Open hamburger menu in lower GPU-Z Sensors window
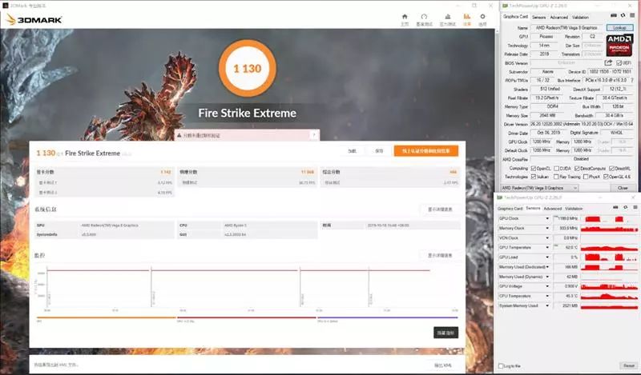Viewport: 641px width, 375px height. 635,208
